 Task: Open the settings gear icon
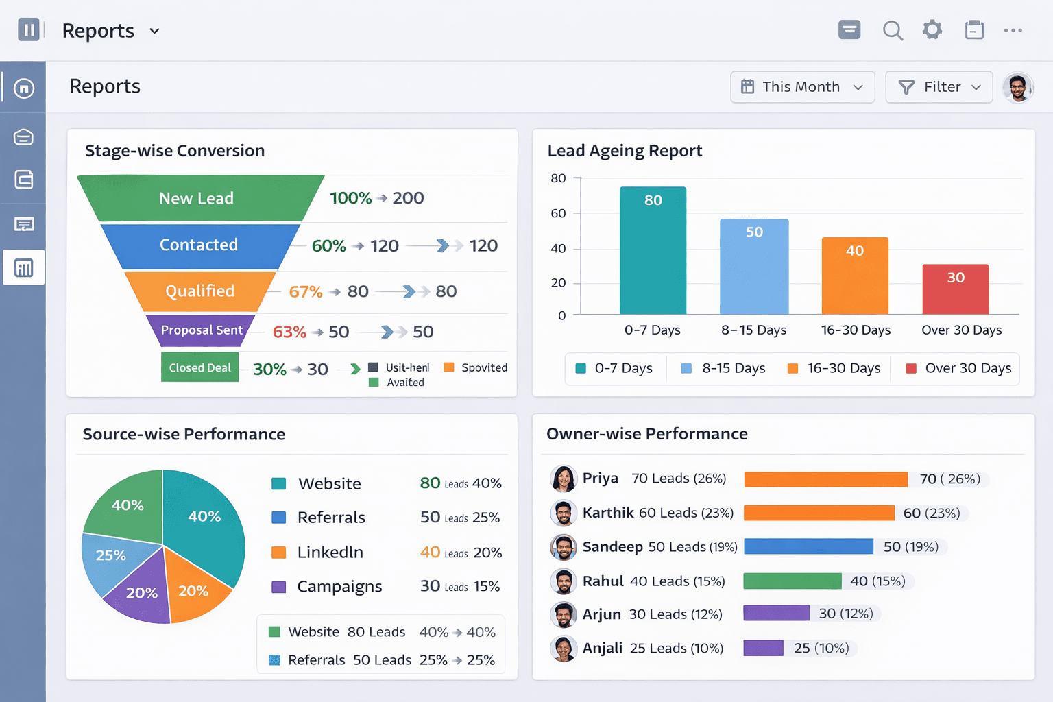click(932, 30)
